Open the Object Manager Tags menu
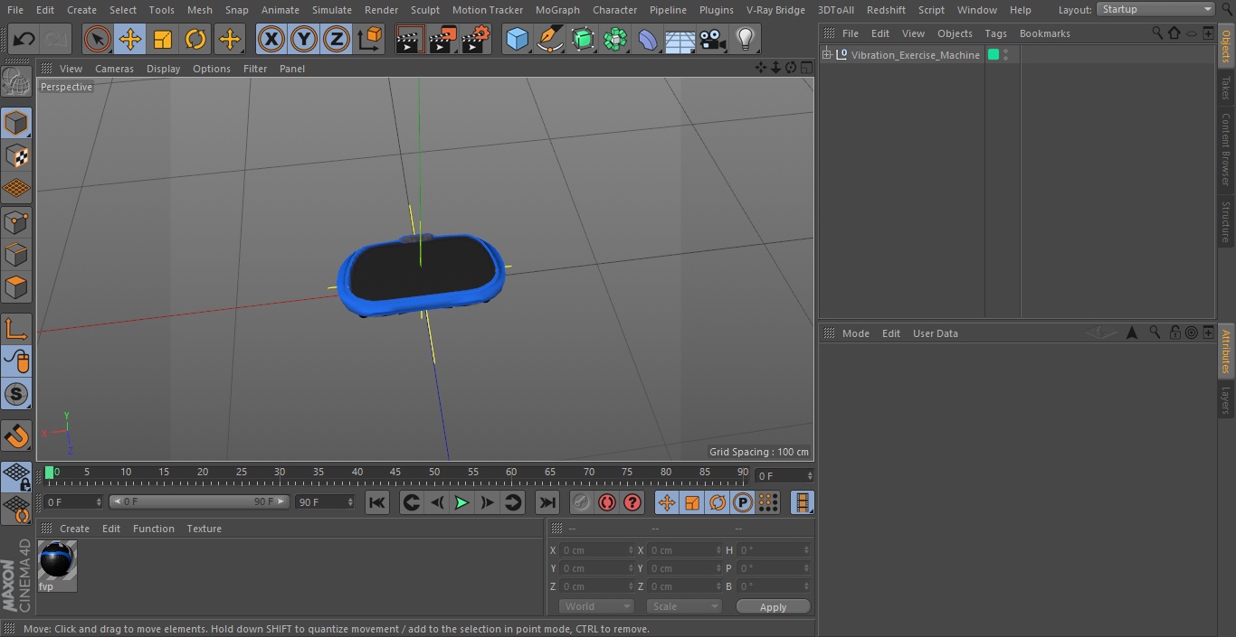 (995, 33)
